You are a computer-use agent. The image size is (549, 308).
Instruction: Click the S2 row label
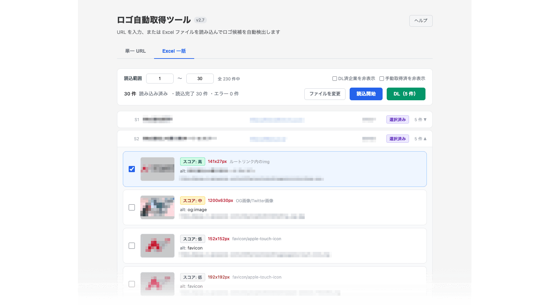point(137,139)
